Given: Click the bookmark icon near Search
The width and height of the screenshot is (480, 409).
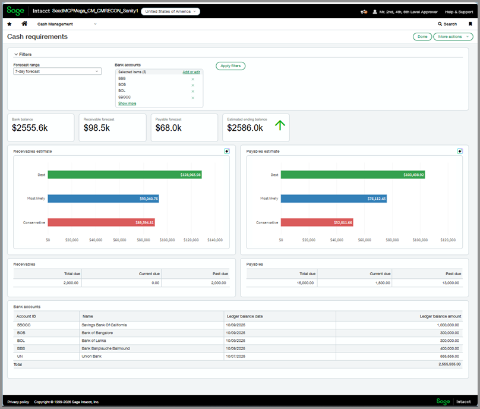Looking at the screenshot, I should pos(470,24).
